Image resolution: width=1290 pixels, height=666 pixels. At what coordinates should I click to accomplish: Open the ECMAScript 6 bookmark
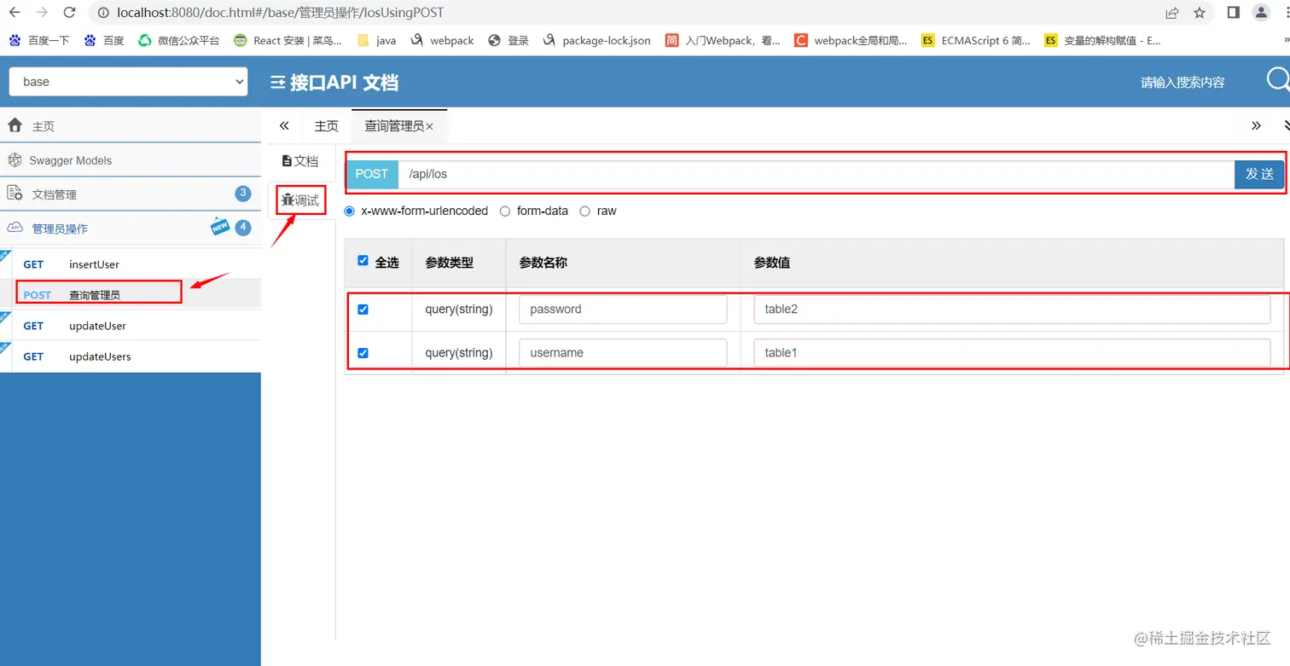pos(976,40)
